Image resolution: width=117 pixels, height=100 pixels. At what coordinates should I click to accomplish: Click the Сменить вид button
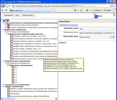(x=27, y=15)
